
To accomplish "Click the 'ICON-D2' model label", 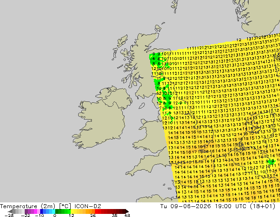I will tap(88, 206).
